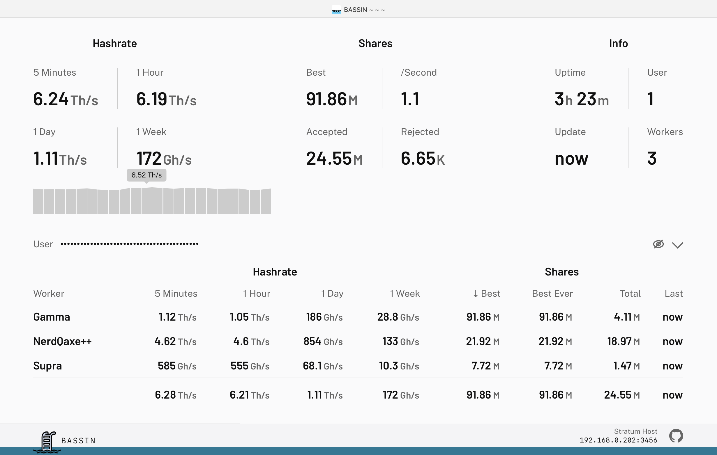Sort workers by 1 Day hashrate
This screenshot has height=455, width=717.
[332, 294]
